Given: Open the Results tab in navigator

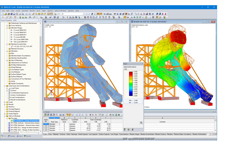Looking at the screenshot, I should pos(27,136).
